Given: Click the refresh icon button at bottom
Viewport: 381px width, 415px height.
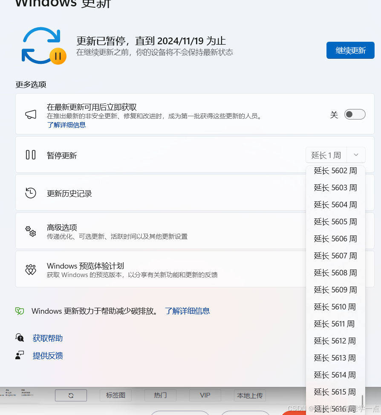Looking at the screenshot, I should pos(71,395).
